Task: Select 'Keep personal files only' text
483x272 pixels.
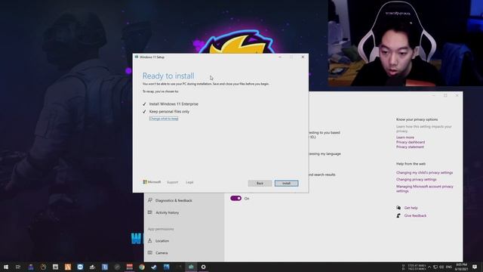Action: coord(169,112)
